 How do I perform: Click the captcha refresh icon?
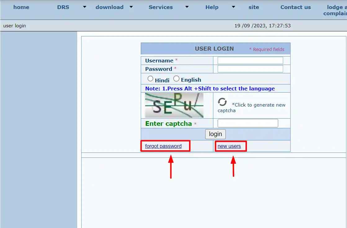pos(222,102)
